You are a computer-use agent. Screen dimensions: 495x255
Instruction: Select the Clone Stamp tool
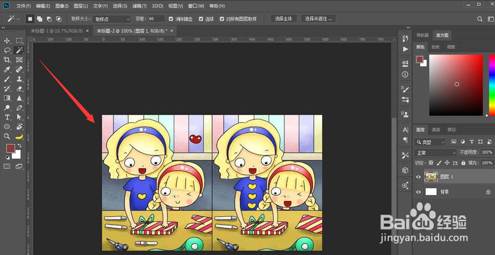pyautogui.click(x=19, y=79)
